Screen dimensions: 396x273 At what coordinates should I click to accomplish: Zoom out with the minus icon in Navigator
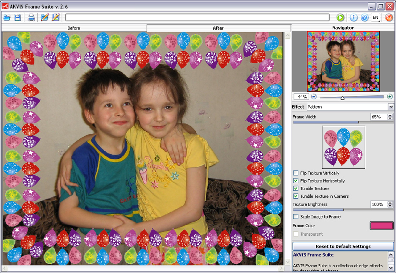(x=314, y=96)
